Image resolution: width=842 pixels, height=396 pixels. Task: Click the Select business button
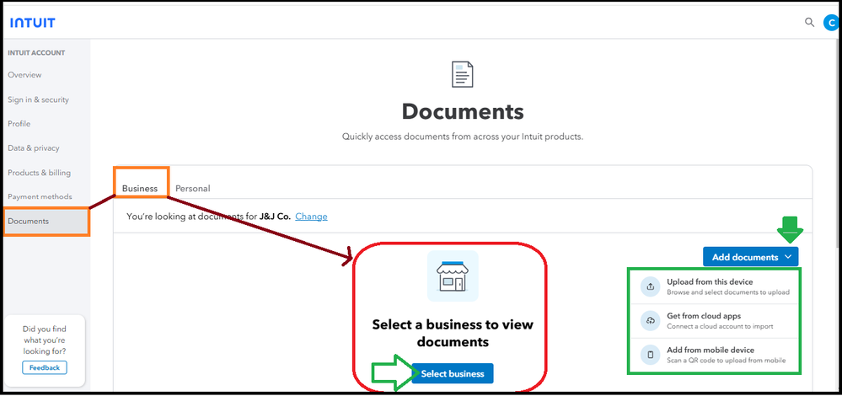[x=453, y=373]
